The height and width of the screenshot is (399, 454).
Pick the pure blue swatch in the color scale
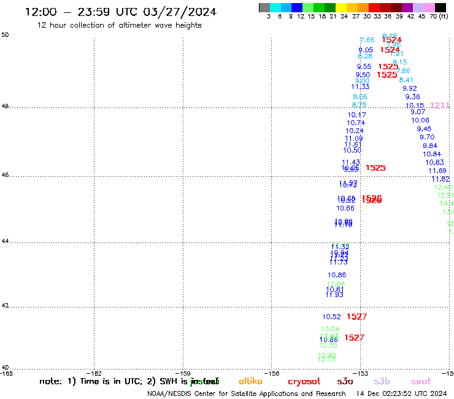pyautogui.click(x=297, y=7)
